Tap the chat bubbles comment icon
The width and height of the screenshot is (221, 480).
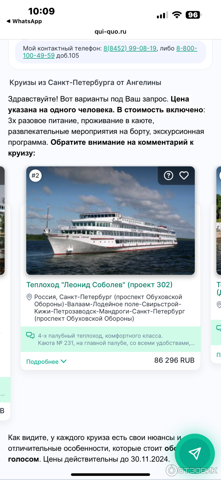click(x=30, y=336)
